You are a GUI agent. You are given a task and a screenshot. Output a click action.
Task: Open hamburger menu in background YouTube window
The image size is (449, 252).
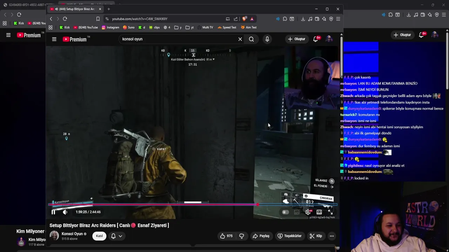pyautogui.click(x=8, y=35)
